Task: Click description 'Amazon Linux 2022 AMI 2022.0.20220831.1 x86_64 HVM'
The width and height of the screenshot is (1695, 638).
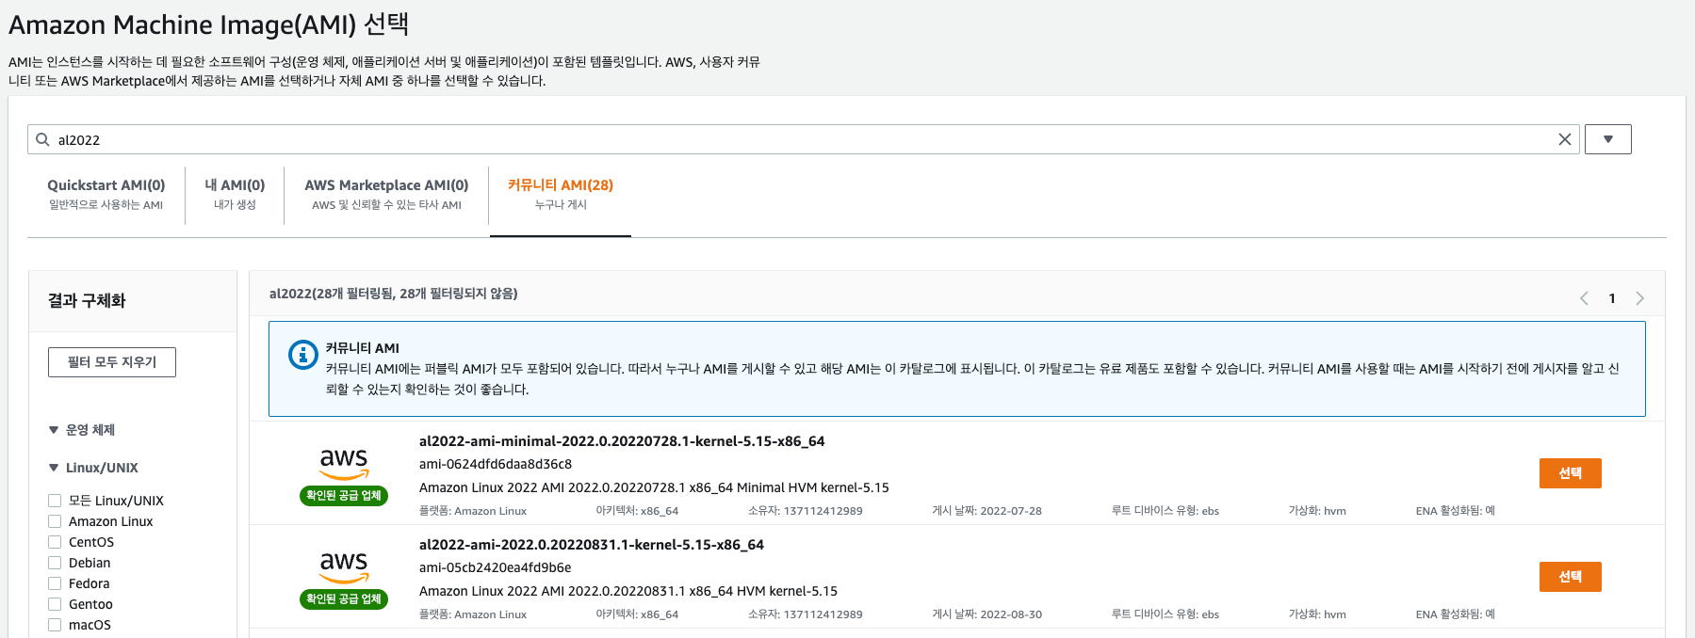Action: coord(628,591)
